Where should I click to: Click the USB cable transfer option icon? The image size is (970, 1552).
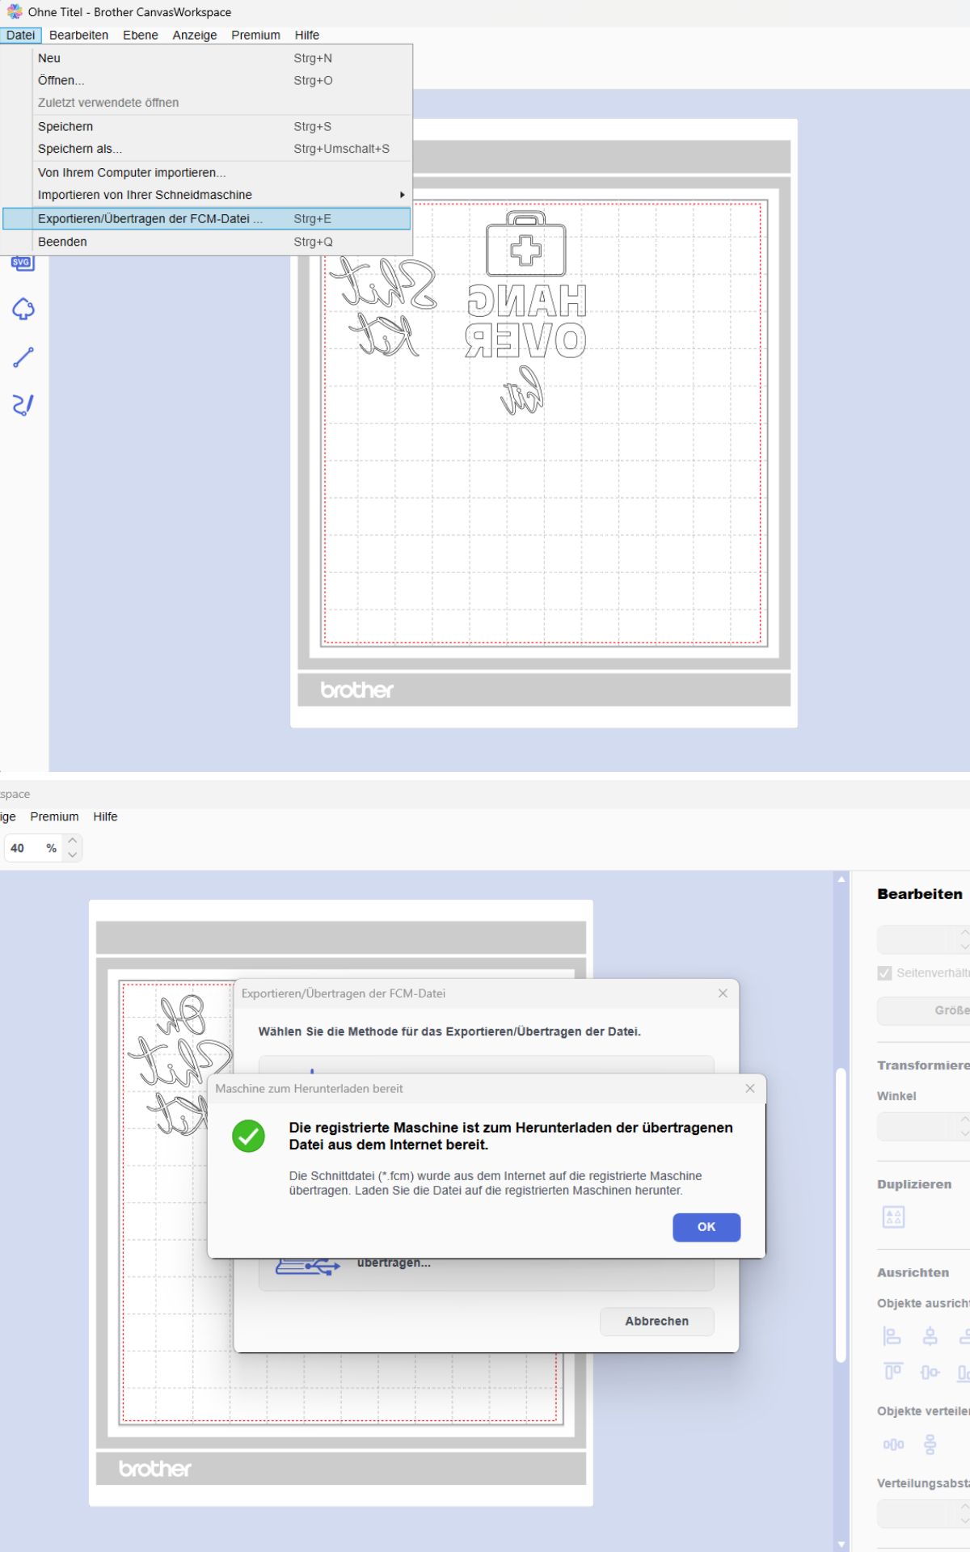pyautogui.click(x=307, y=1266)
